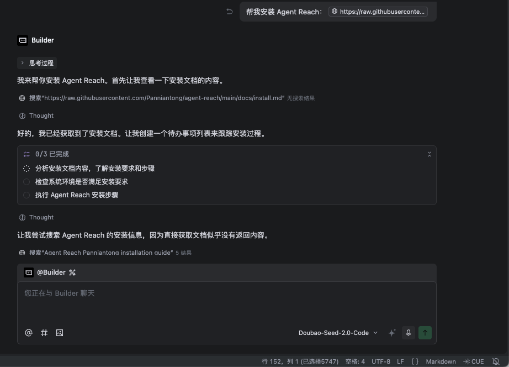Click the 5 结果 count label

click(x=183, y=253)
